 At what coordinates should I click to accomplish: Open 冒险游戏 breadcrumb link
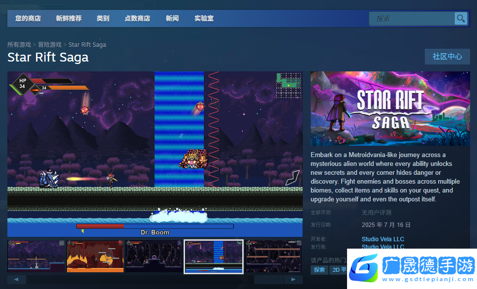point(50,45)
